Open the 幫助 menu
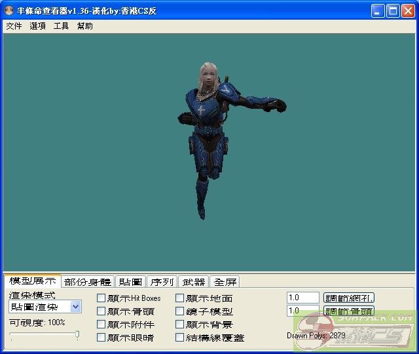Viewport: 419px width, 354px height. (84, 26)
